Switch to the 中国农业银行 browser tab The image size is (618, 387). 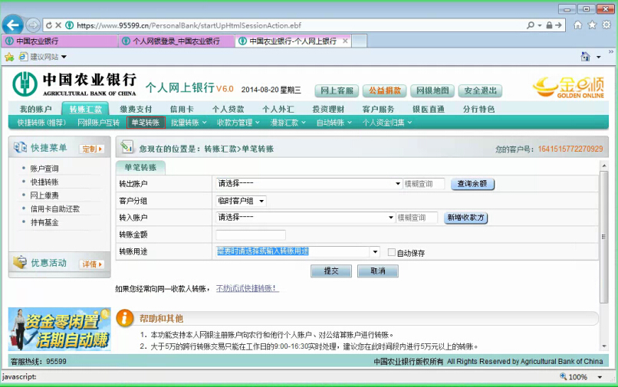59,41
